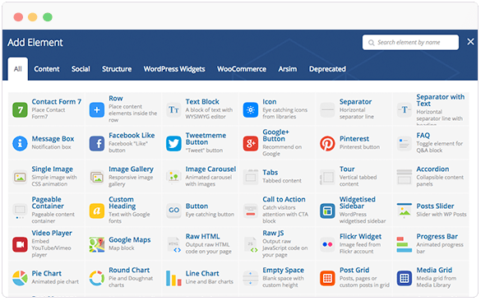Switch to the Social tab
481x301 pixels.
(x=81, y=69)
